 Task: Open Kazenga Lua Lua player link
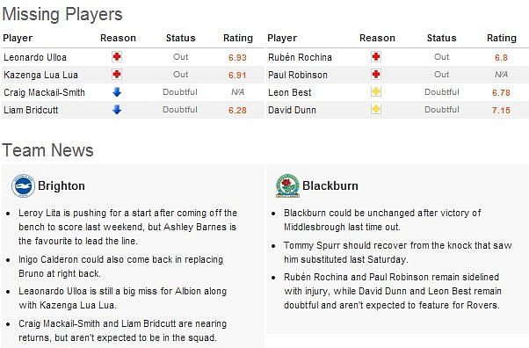pos(40,75)
